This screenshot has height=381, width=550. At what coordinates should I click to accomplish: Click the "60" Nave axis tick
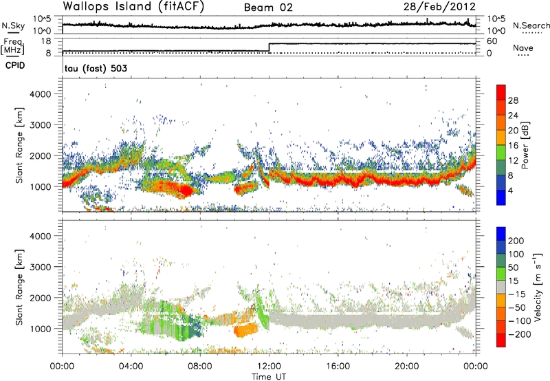click(x=492, y=41)
